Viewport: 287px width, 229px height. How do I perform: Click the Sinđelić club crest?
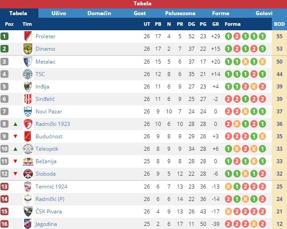[x=28, y=99]
